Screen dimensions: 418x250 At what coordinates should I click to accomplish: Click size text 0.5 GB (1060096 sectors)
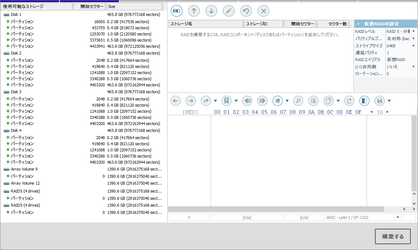click(x=129, y=40)
